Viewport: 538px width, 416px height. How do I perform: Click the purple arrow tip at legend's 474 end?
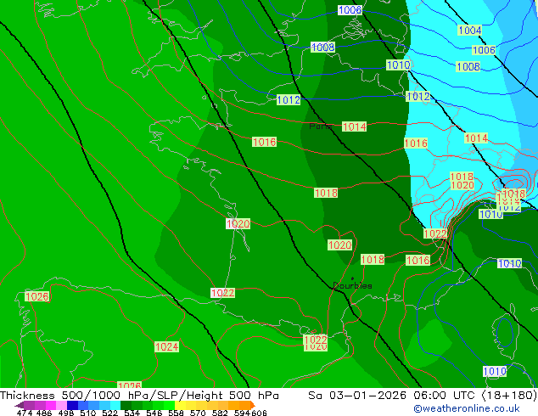(x=19, y=405)
